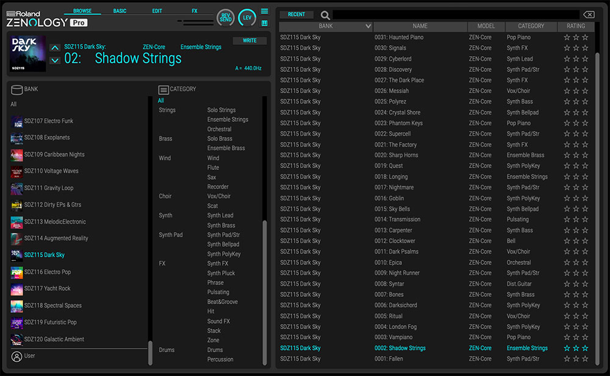Viewport: 610px width, 376px height.
Task: Click the Dark Sky album artwork
Action: pos(28,53)
